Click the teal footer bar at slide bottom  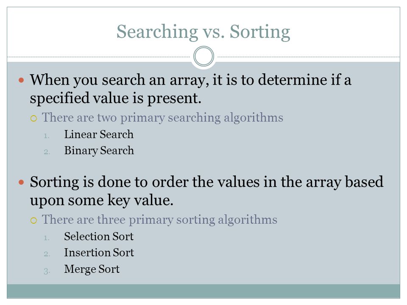coord(203,291)
